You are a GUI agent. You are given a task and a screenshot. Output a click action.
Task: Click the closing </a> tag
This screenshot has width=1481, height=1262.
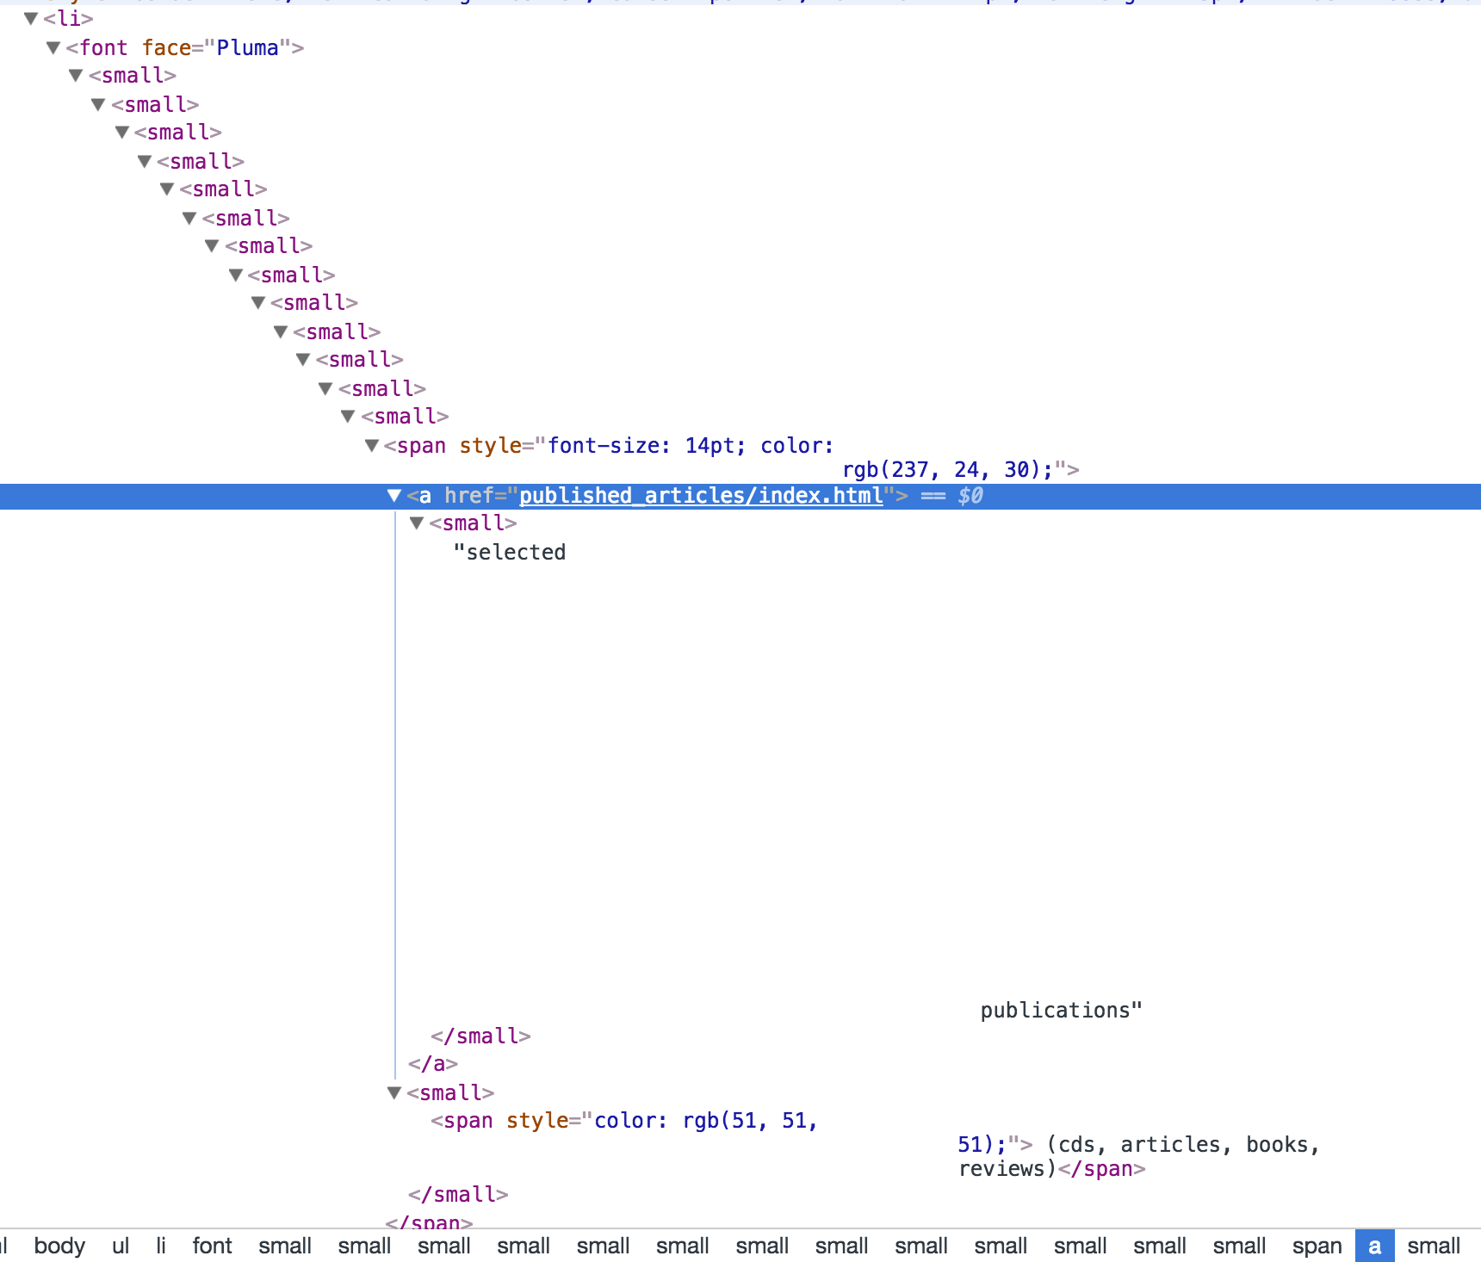coord(433,1064)
